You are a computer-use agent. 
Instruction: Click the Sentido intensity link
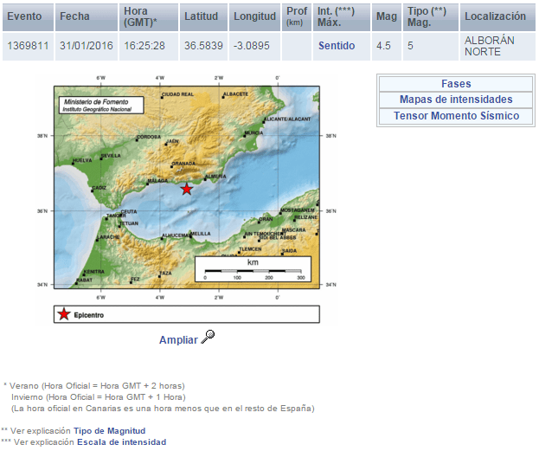[x=337, y=46]
